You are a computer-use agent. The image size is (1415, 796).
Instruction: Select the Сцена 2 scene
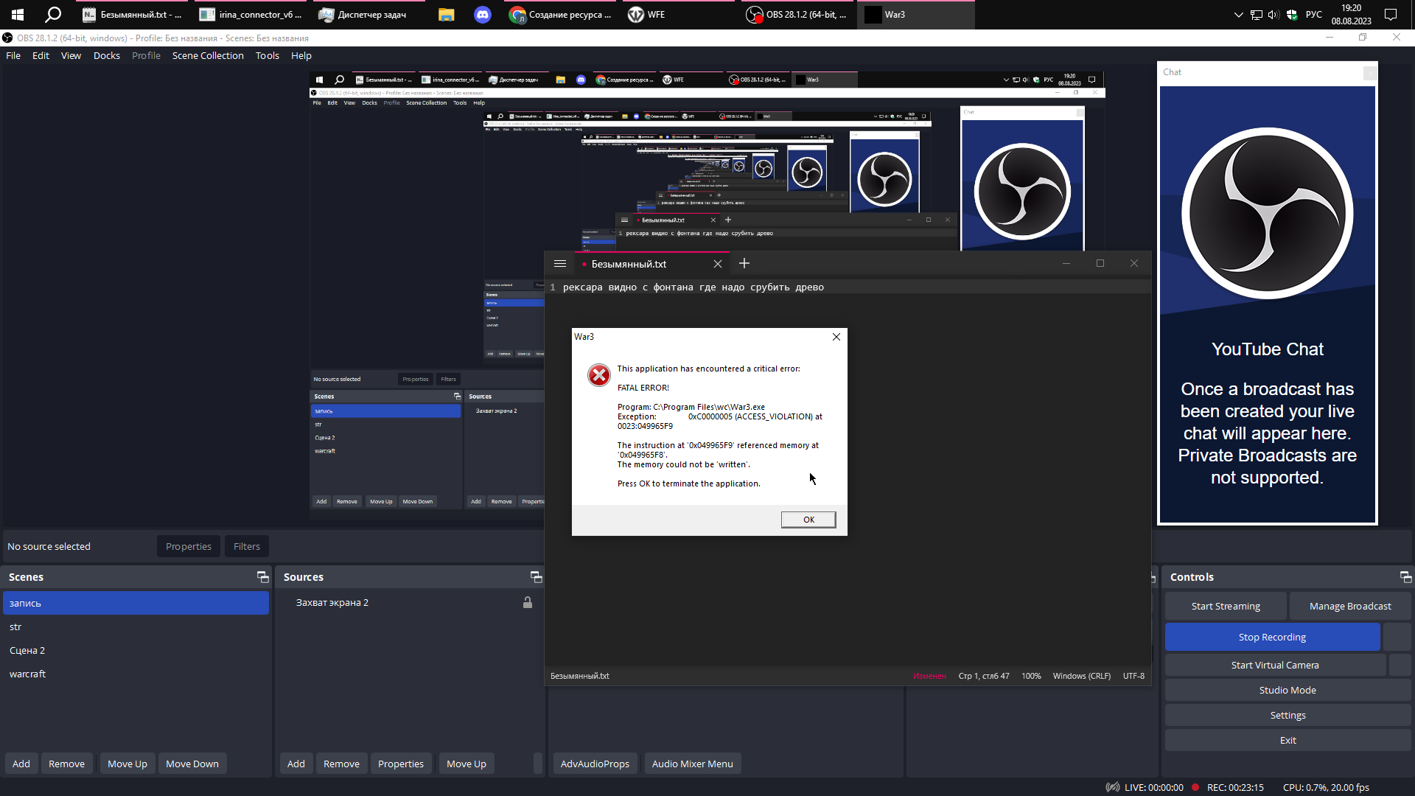136,650
